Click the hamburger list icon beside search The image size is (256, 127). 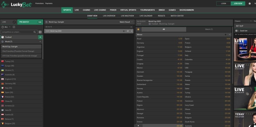[x=40, y=32]
